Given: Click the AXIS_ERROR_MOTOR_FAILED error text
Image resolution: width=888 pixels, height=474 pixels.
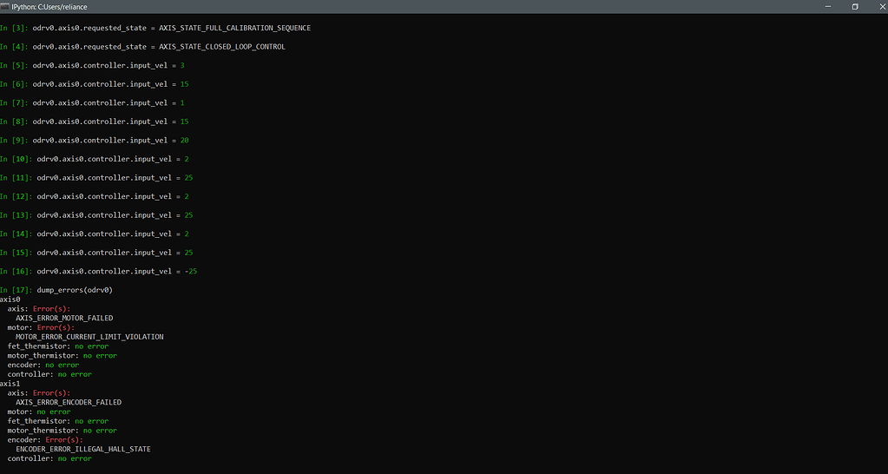Looking at the screenshot, I should point(64,318).
